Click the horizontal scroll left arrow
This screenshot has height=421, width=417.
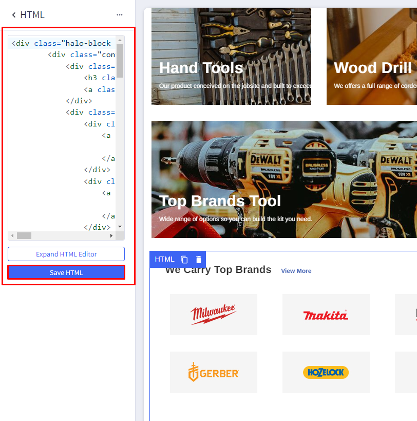click(12, 236)
